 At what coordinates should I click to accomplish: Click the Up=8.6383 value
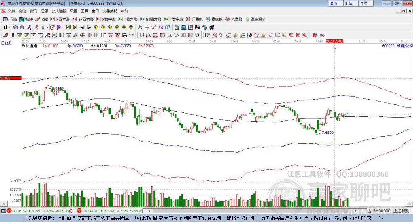[75, 46]
